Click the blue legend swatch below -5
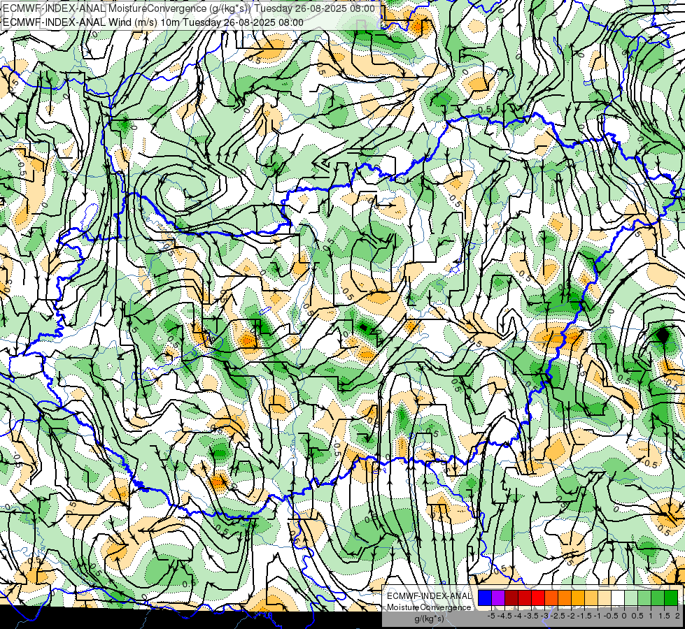Screen dimensions: 685x629 click(485, 598)
